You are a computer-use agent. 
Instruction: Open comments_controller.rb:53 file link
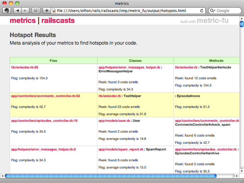[x=45, y=96]
